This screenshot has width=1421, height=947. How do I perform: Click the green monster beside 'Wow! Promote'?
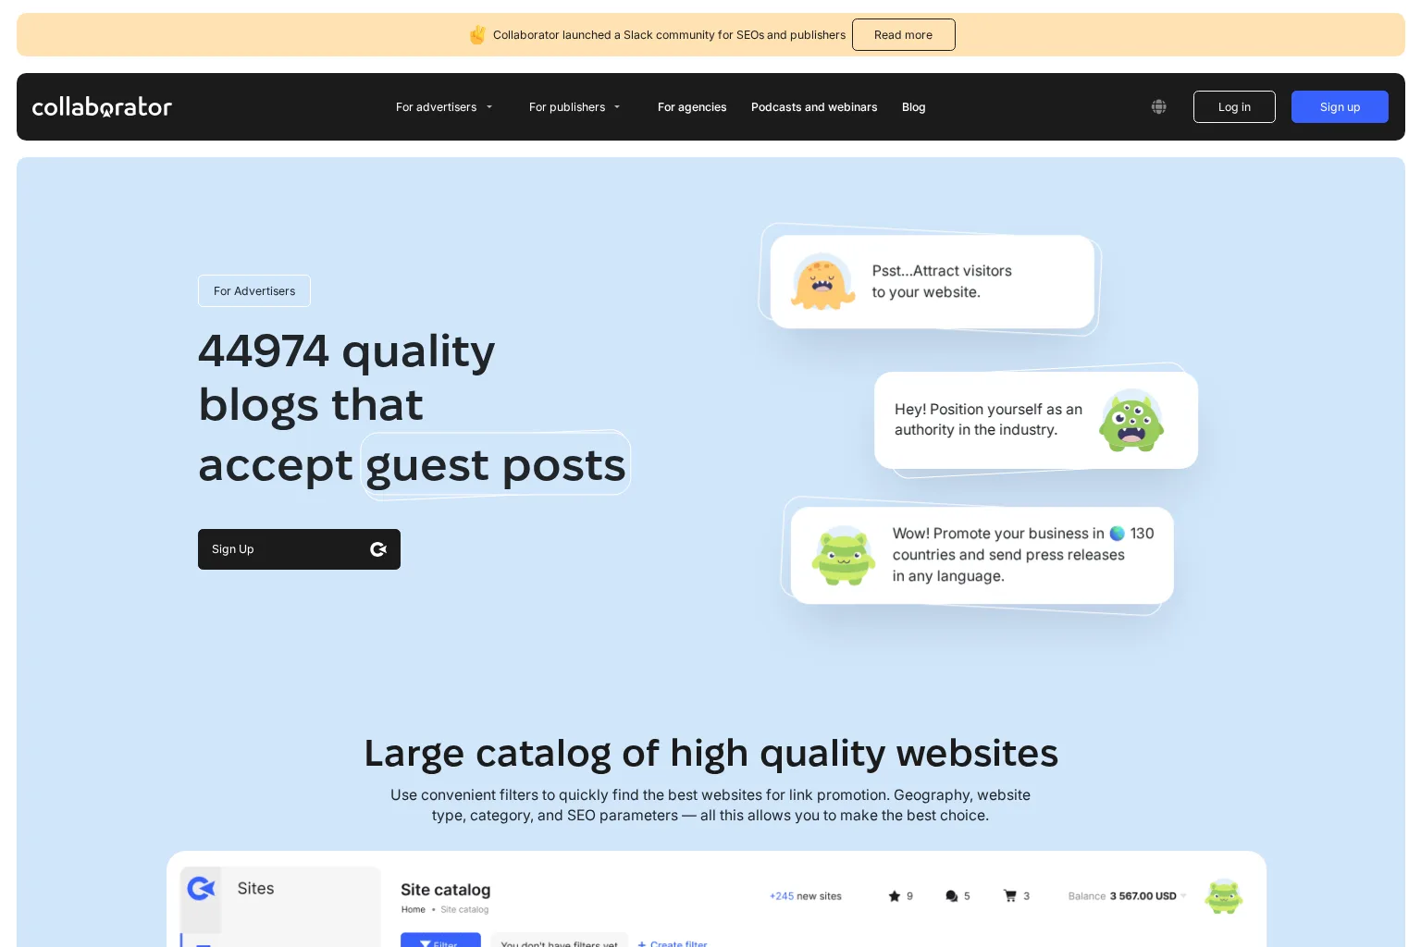pos(844,556)
